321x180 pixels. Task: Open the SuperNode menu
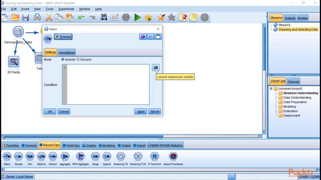point(66,9)
